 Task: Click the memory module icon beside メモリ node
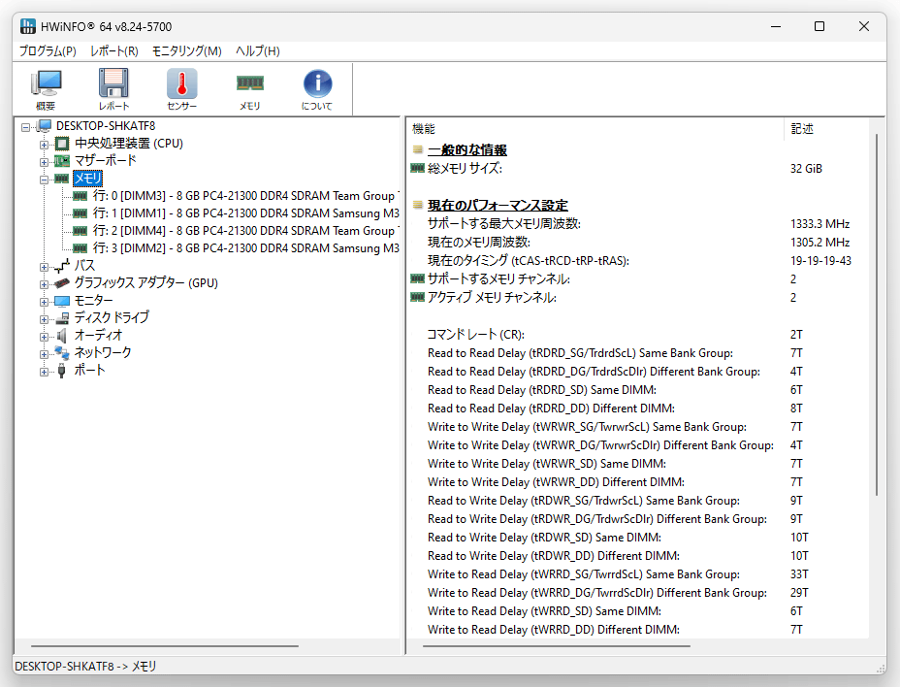[x=61, y=179]
